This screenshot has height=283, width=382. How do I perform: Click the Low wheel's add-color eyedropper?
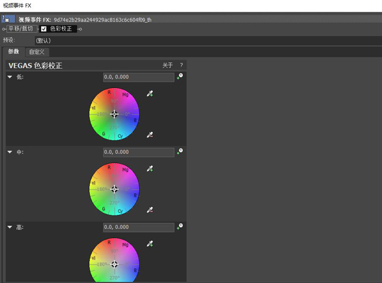click(x=150, y=93)
